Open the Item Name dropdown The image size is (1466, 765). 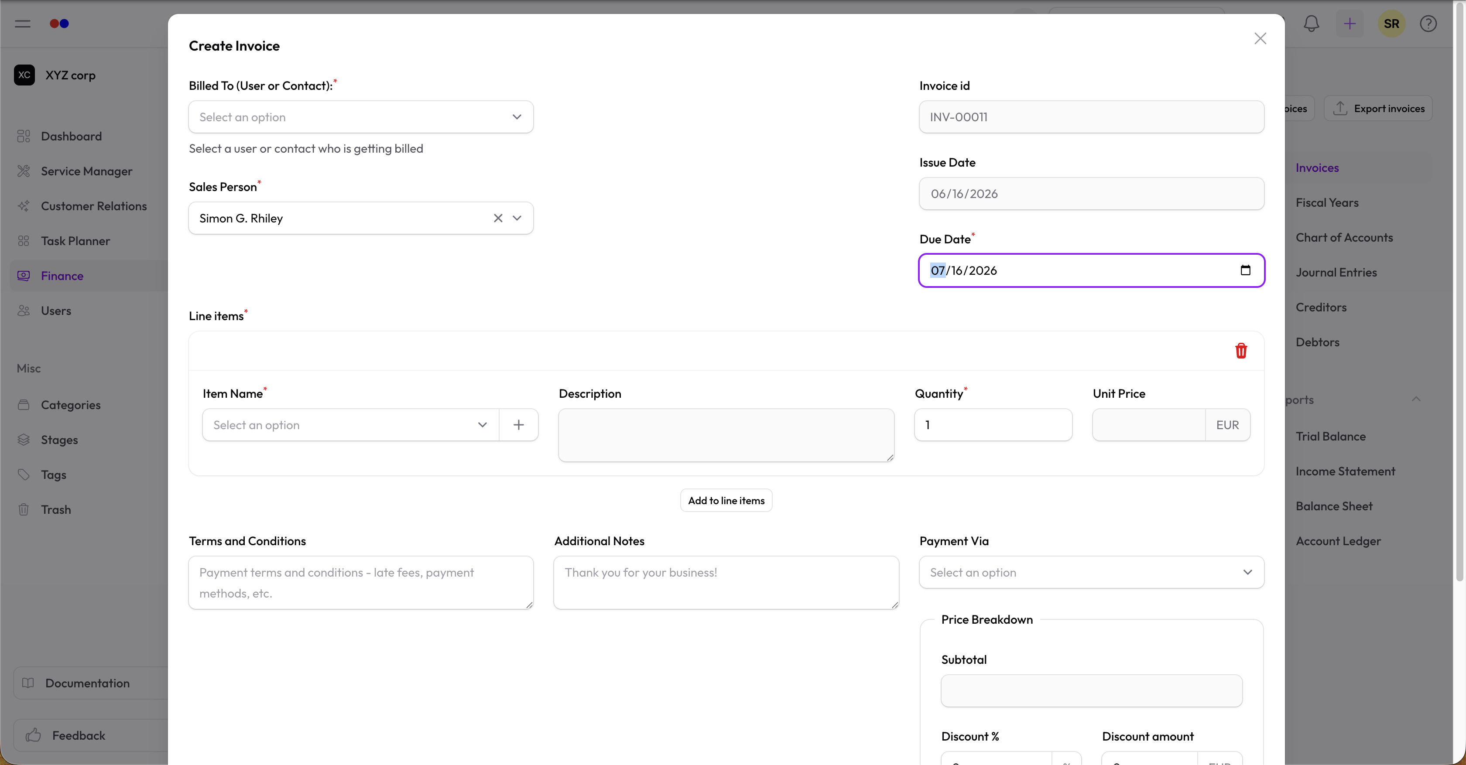click(350, 425)
